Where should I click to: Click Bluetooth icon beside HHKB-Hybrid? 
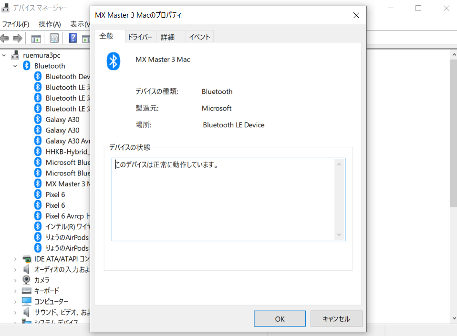tap(38, 152)
